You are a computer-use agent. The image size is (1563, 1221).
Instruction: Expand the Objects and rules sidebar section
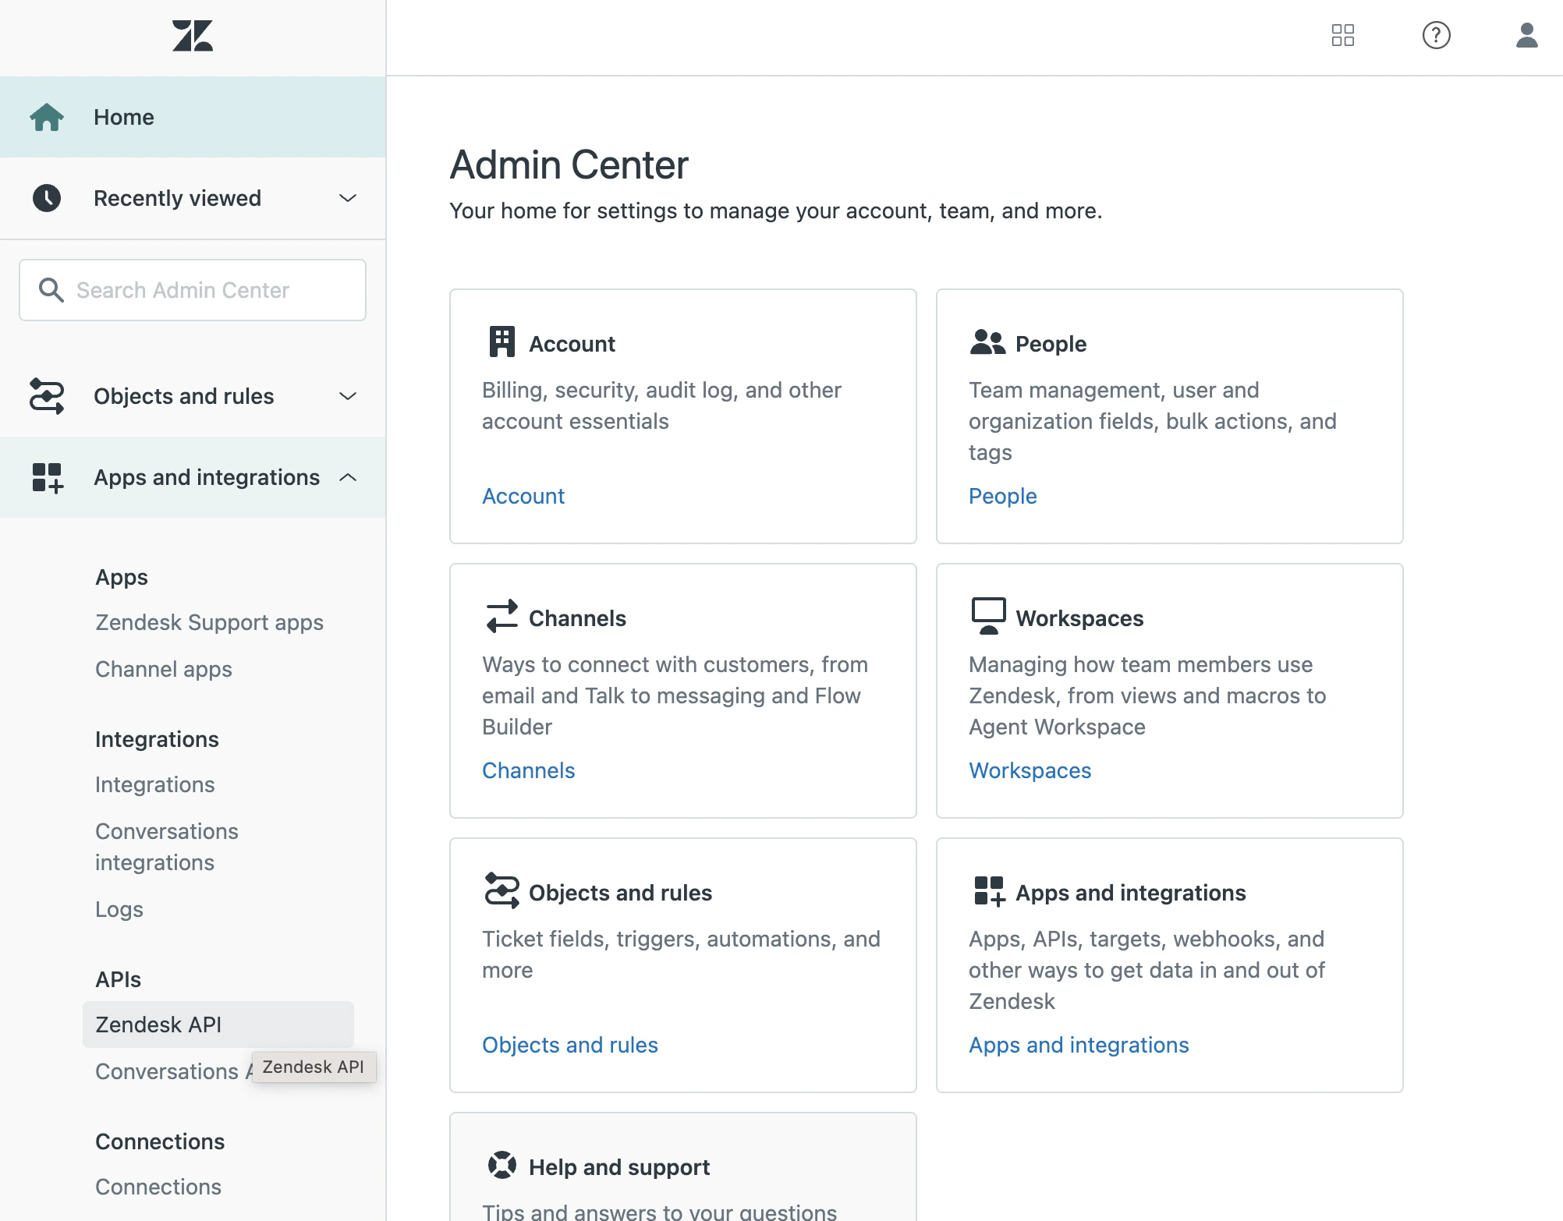tap(348, 396)
